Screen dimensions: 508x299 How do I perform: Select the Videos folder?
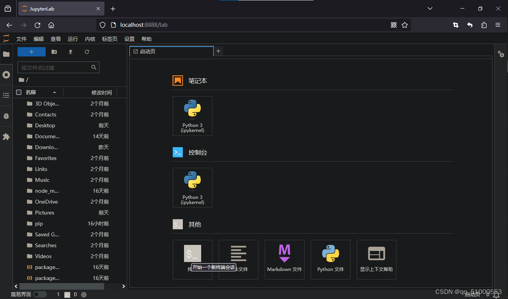(x=70, y=256)
